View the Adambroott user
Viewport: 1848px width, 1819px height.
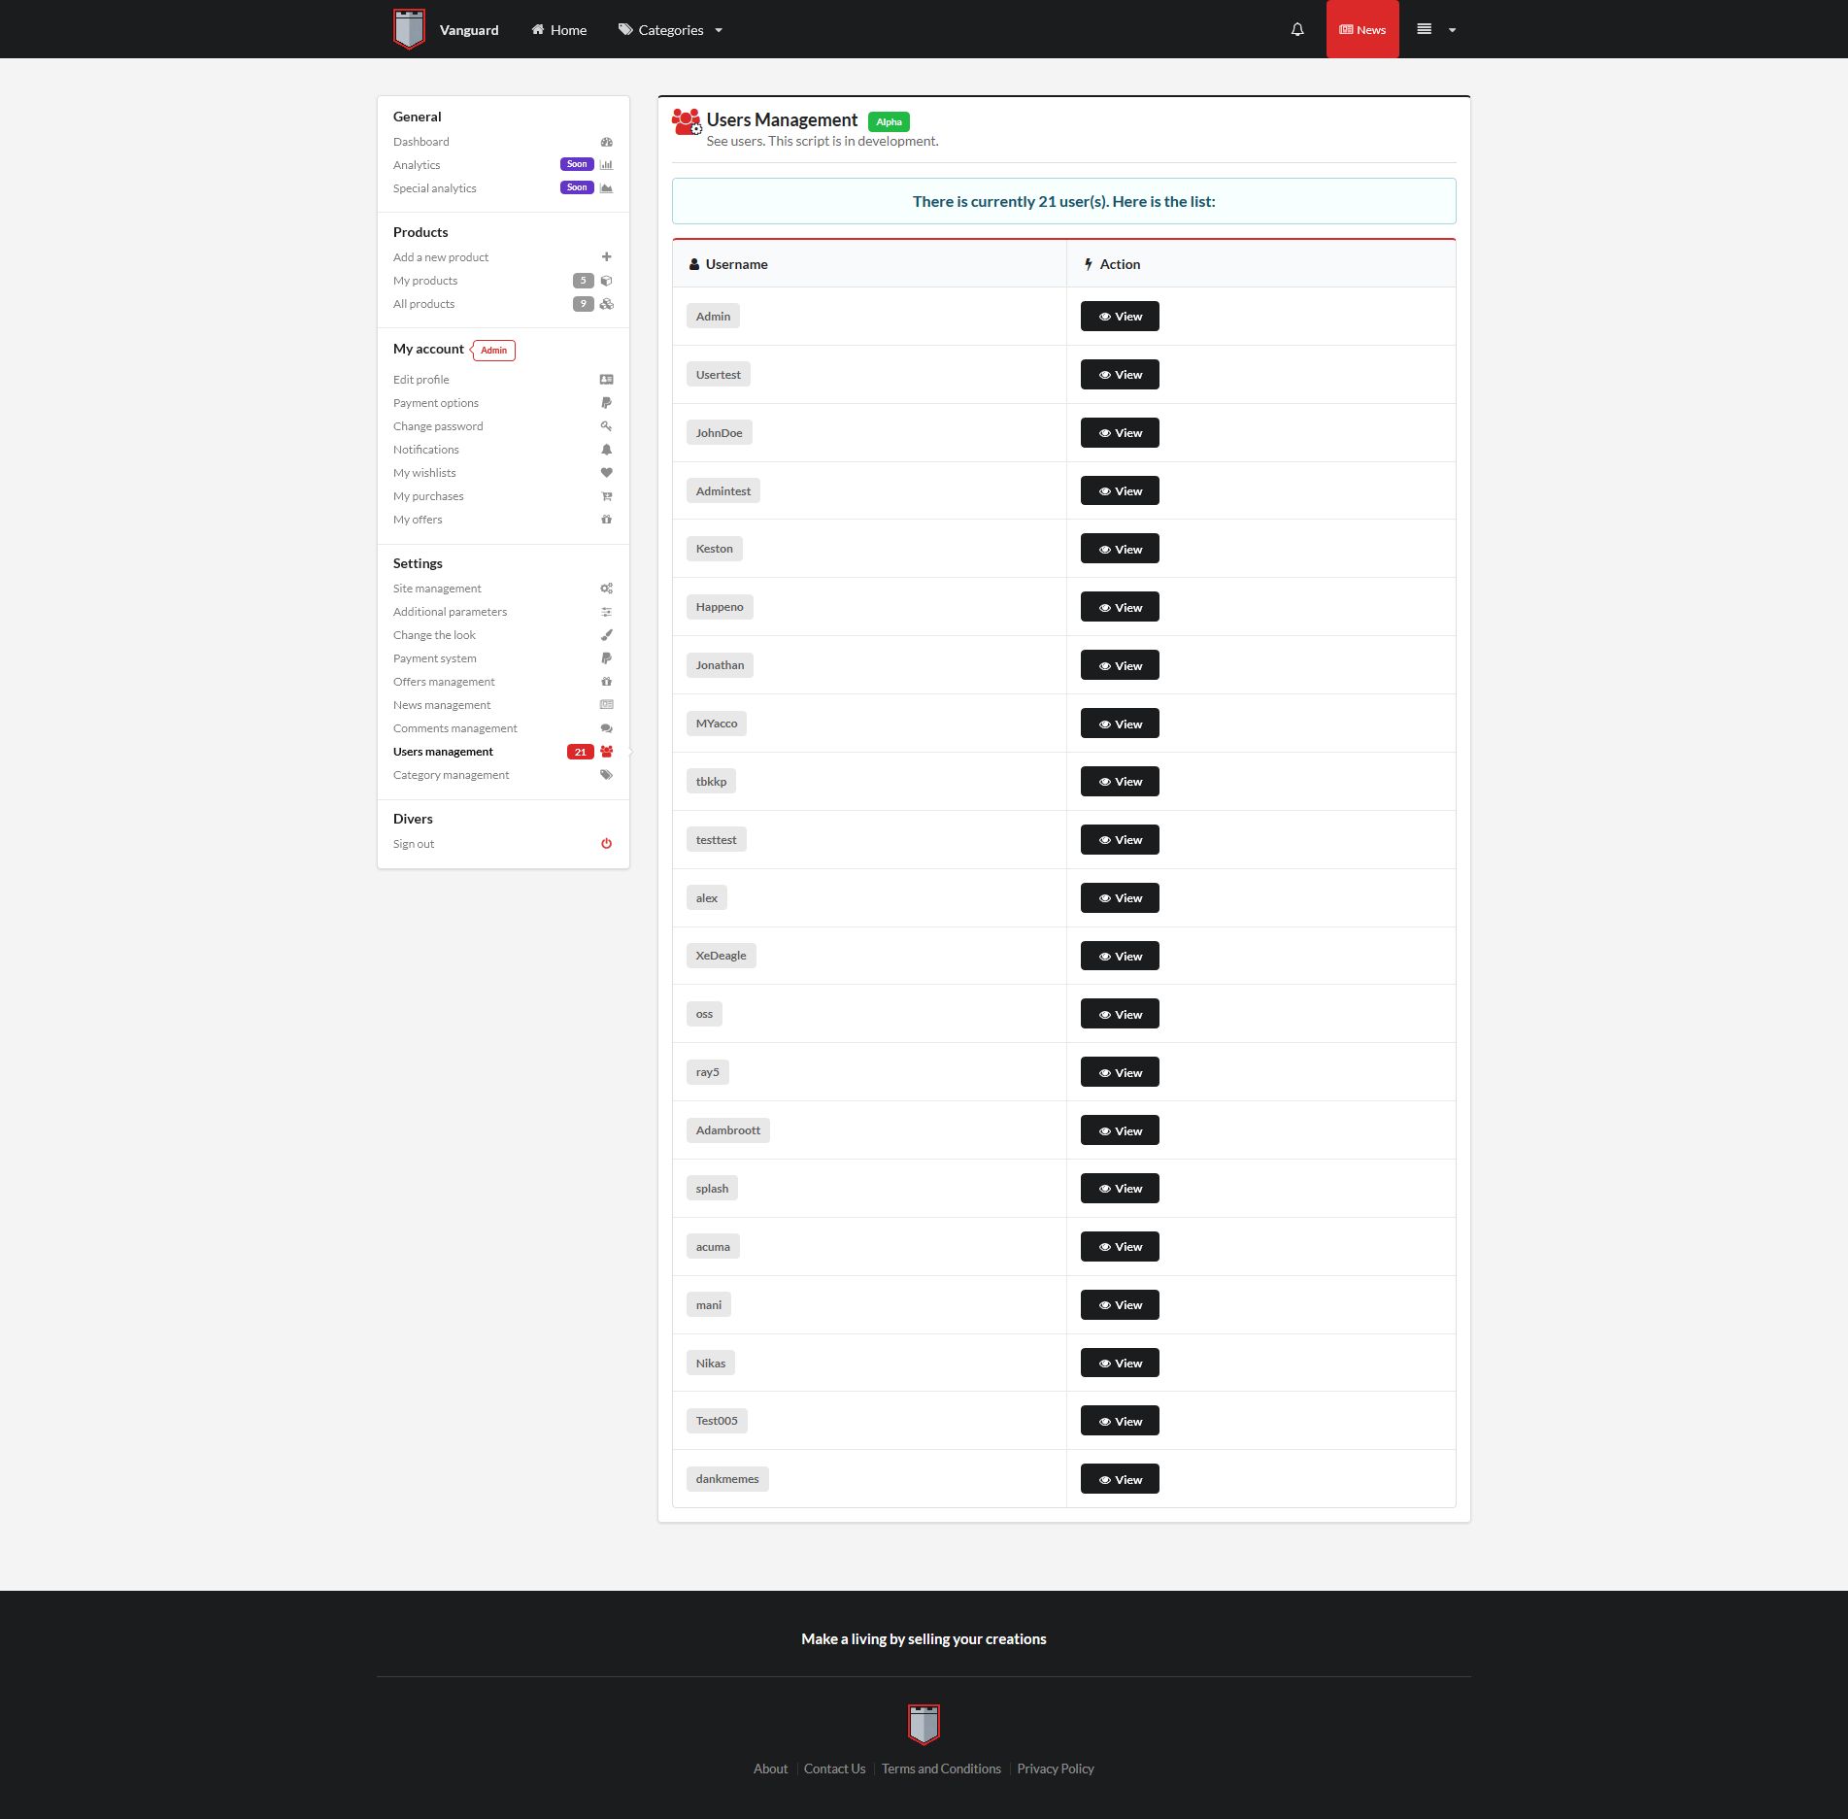pyautogui.click(x=1120, y=1130)
